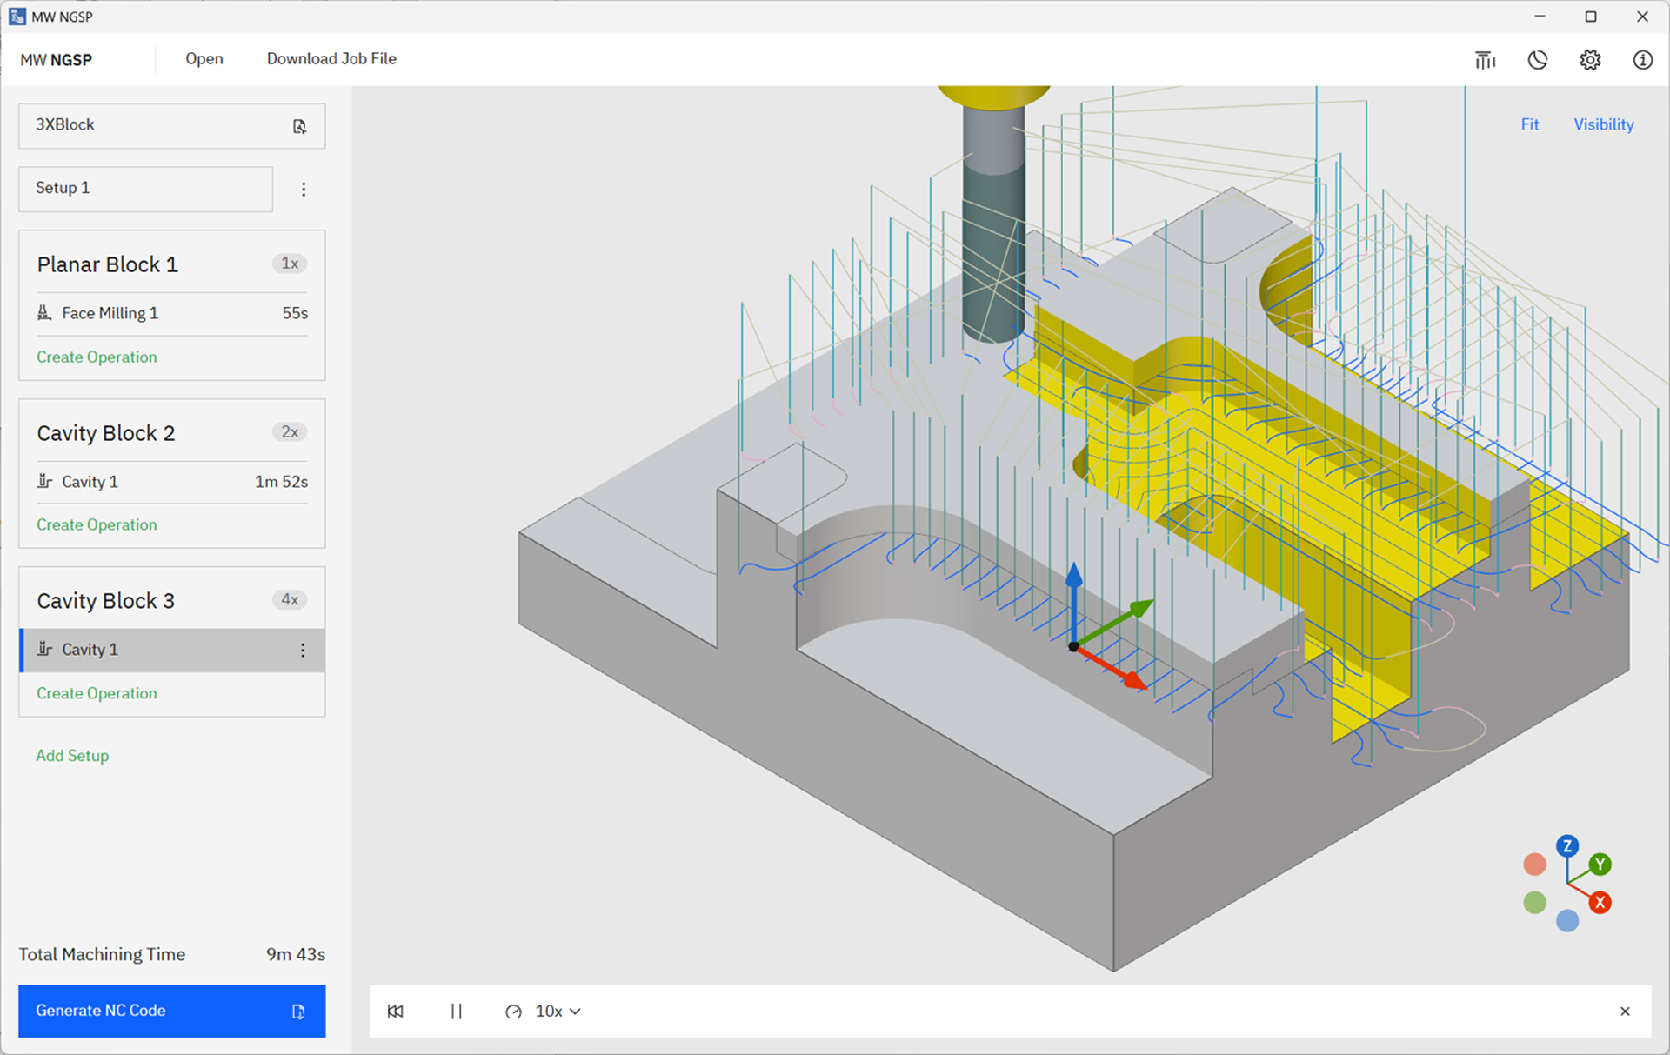
Task: Select Cavity 1 under Cavity Block 2
Action: click(172, 482)
